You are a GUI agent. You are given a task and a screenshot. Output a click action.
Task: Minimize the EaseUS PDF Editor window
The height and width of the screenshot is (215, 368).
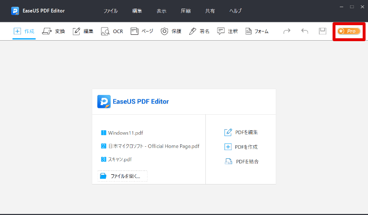[x=341, y=7]
